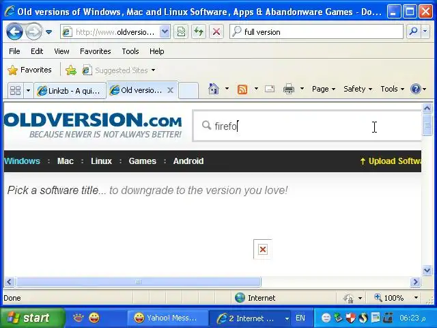Close the Old versions tab
Image resolution: width=437 pixels, height=328 pixels.
click(x=170, y=90)
